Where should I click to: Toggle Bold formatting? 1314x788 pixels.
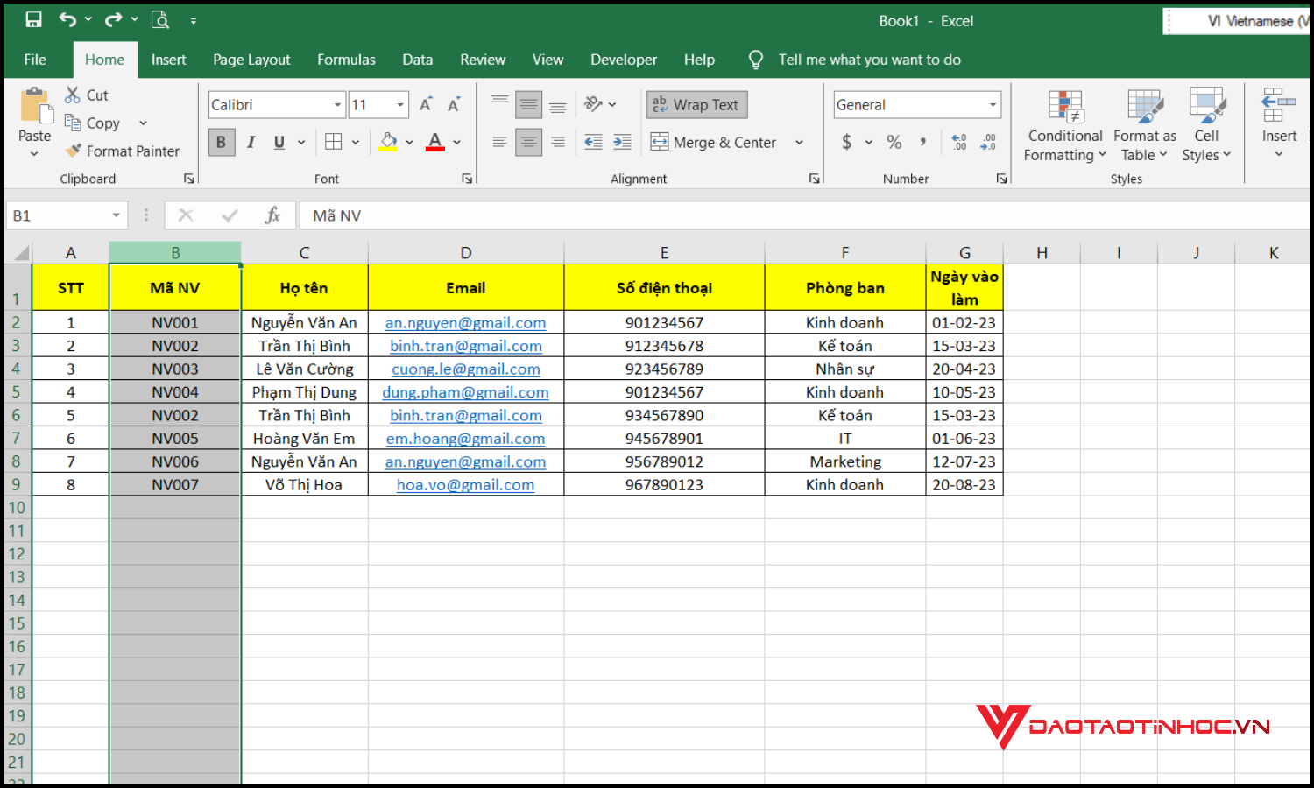[x=221, y=142]
